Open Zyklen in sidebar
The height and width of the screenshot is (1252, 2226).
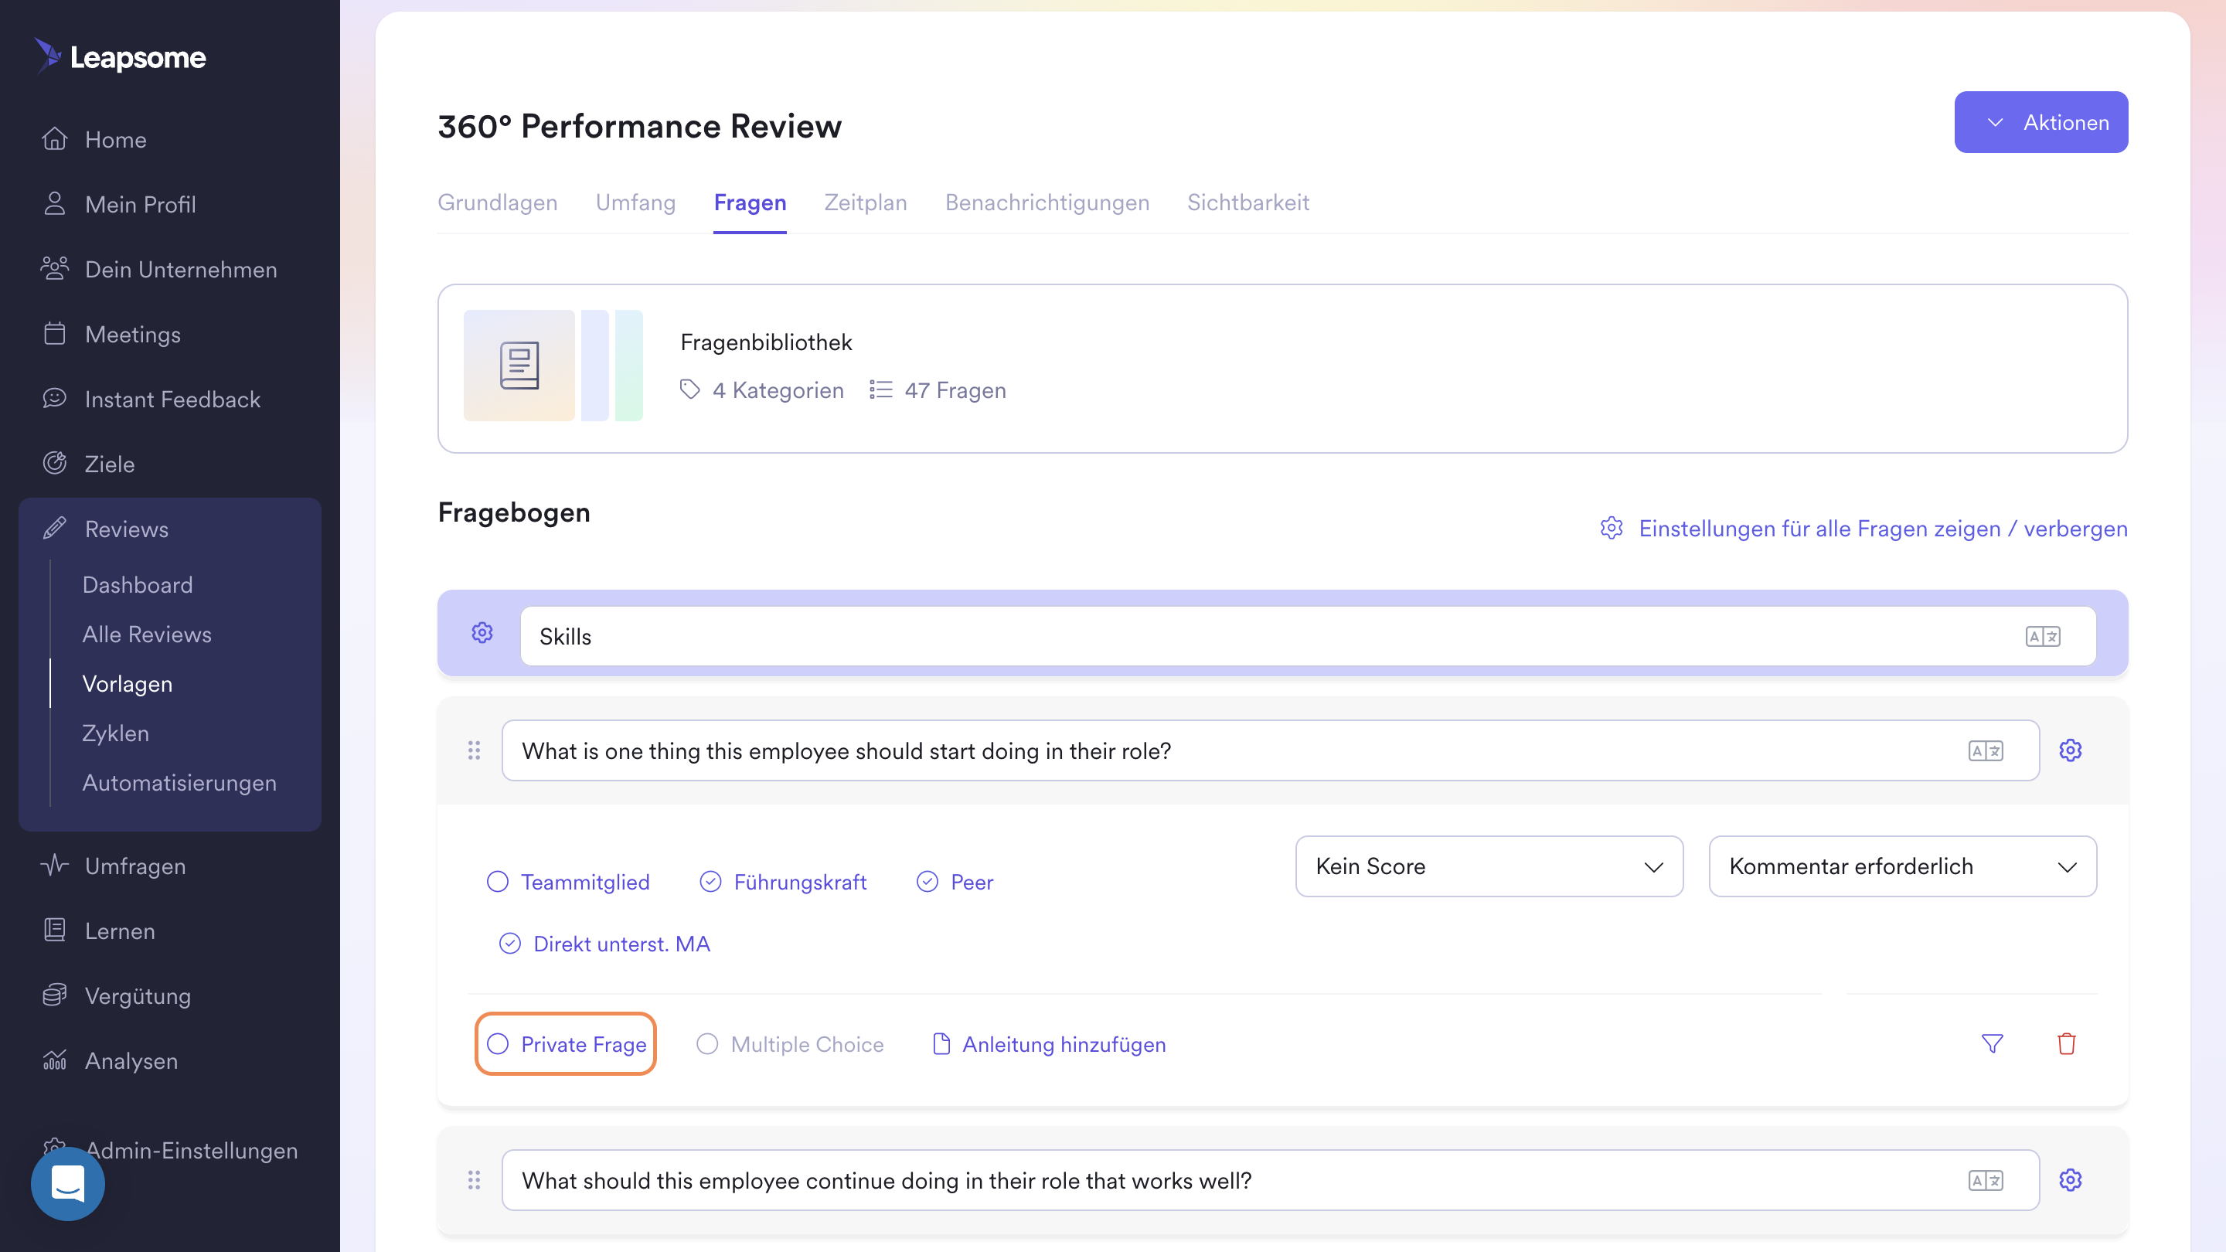point(116,732)
